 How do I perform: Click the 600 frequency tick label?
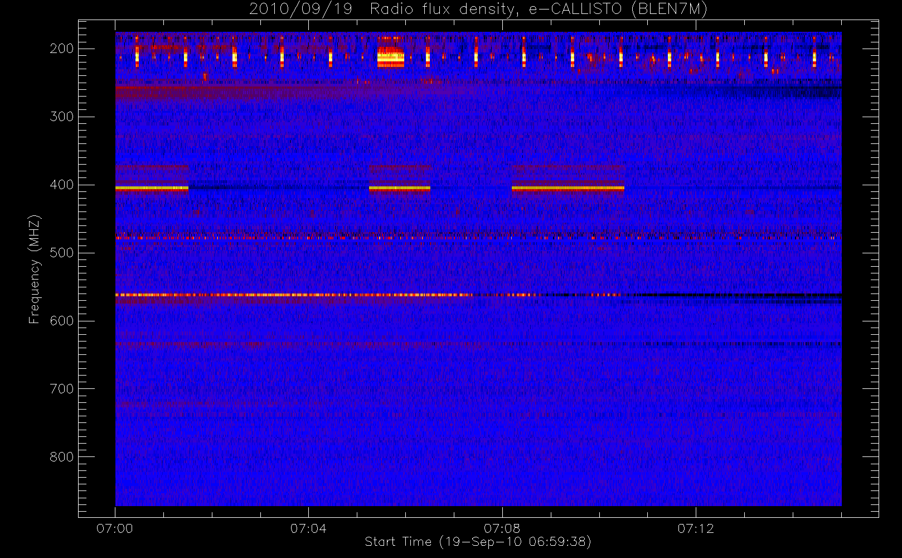(61, 321)
